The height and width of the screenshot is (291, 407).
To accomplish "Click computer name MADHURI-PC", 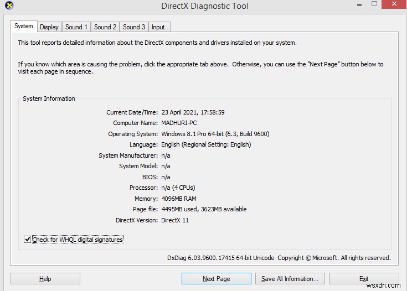I will click(x=179, y=123).
